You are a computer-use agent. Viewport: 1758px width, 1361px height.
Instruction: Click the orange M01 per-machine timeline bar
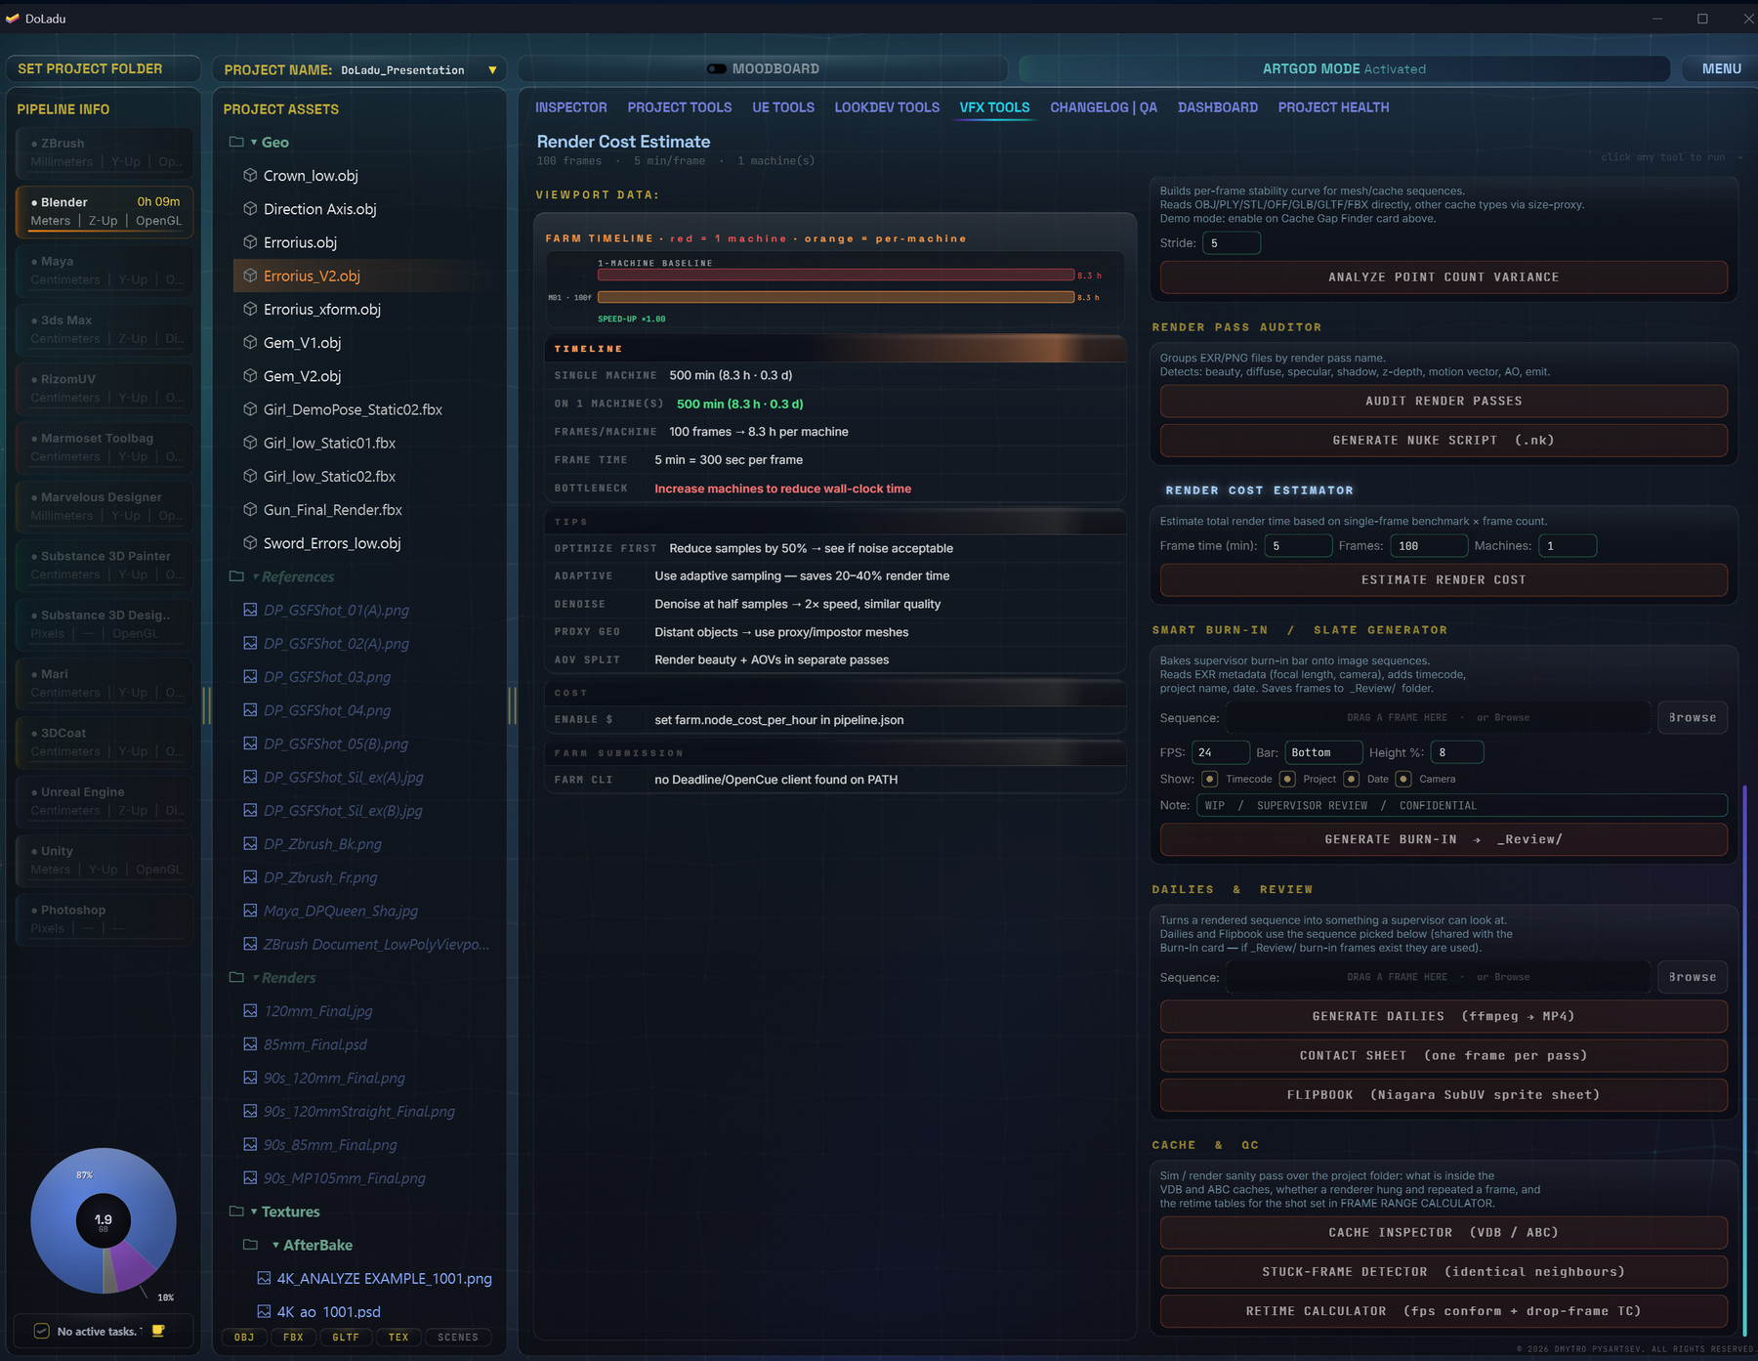click(x=836, y=297)
